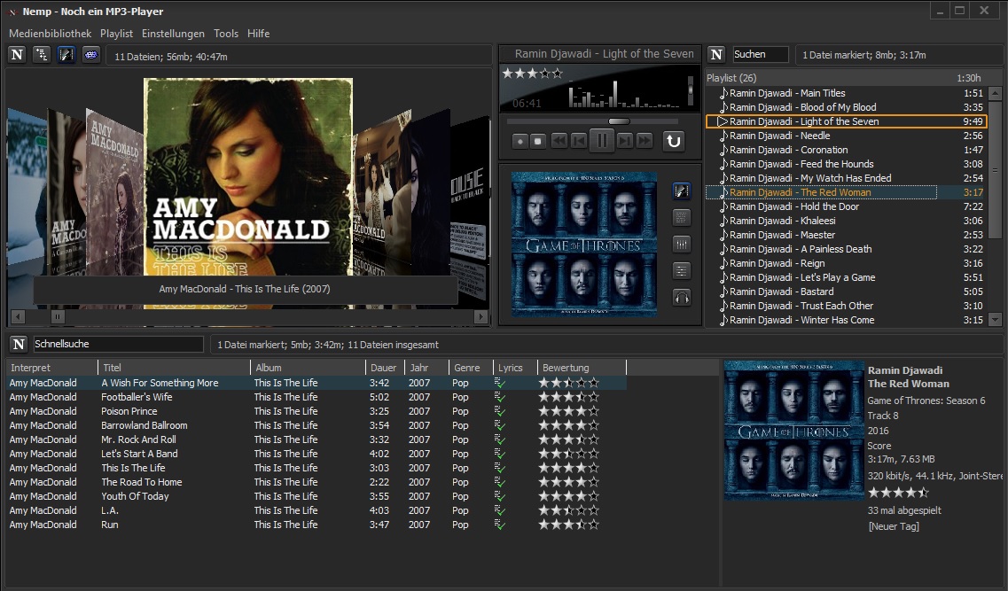Viewport: 1008px width, 591px height.
Task: Select the playlist entry Blood of My Blood
Action: pos(846,107)
